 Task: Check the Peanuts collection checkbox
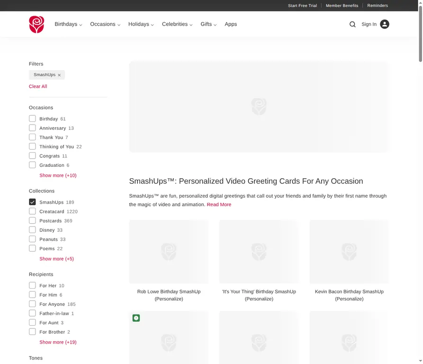[x=32, y=239]
